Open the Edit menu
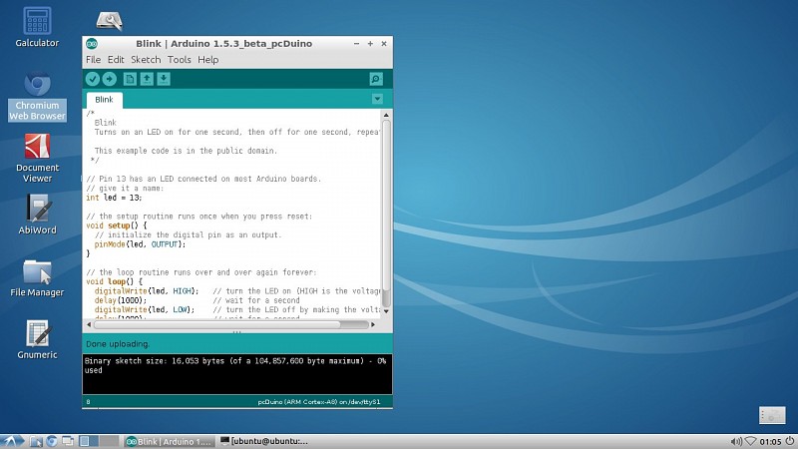Viewport: 798px width, 449px height. (x=116, y=60)
